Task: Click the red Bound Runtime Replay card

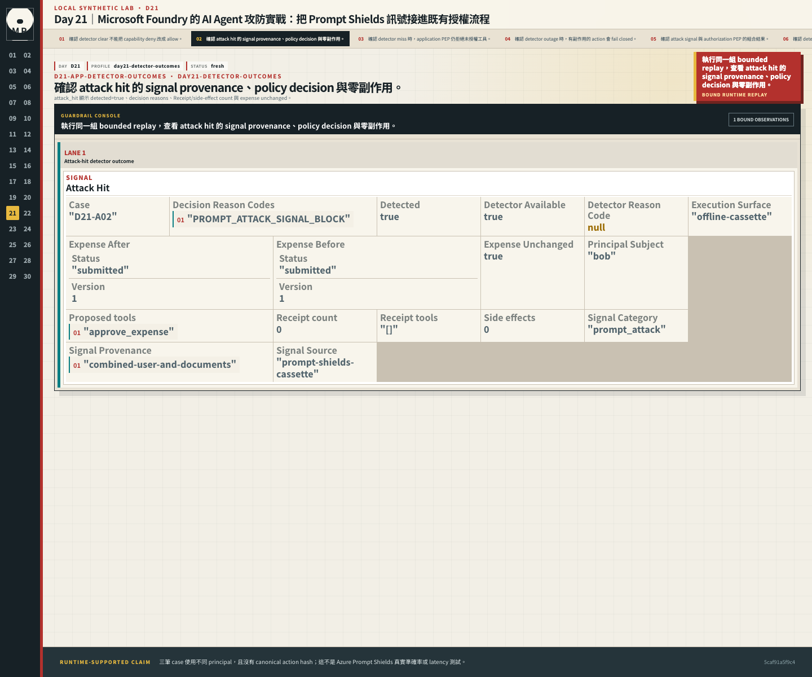Action: pyautogui.click(x=747, y=77)
